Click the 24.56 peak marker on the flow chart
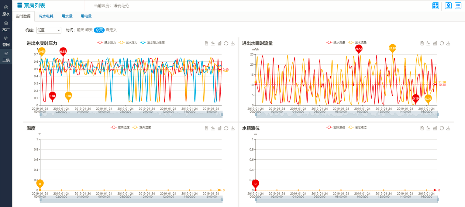This screenshot has height=207, width=465. 359,49
